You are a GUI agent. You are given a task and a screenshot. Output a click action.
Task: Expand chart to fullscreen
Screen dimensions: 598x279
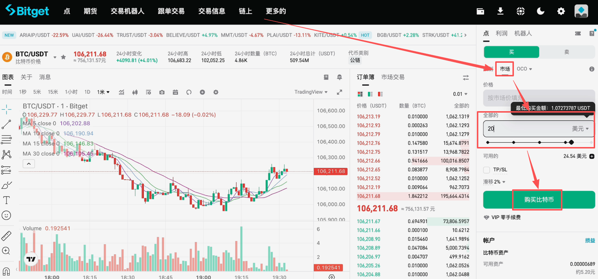click(x=339, y=92)
